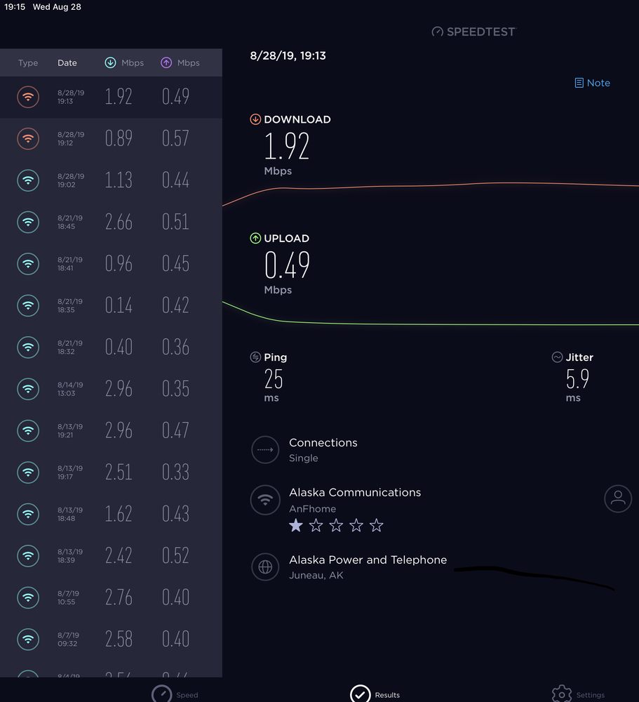
Task: Open the Speed tab gauge icon
Action: point(162,694)
